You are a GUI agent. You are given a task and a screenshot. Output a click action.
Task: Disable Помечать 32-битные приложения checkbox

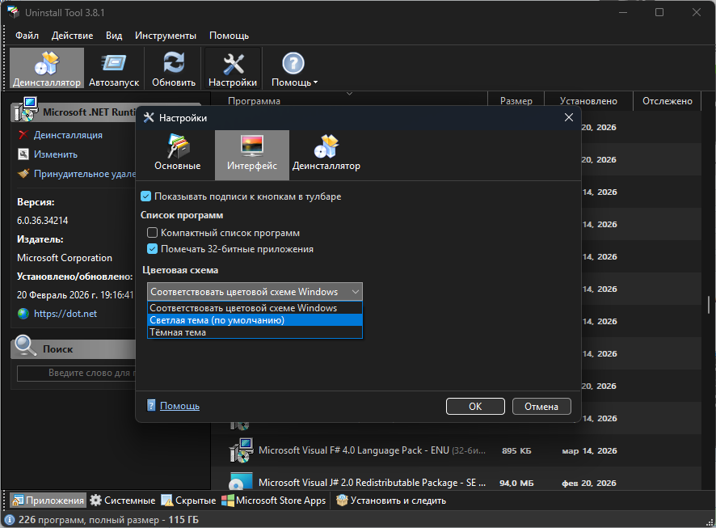coord(153,249)
